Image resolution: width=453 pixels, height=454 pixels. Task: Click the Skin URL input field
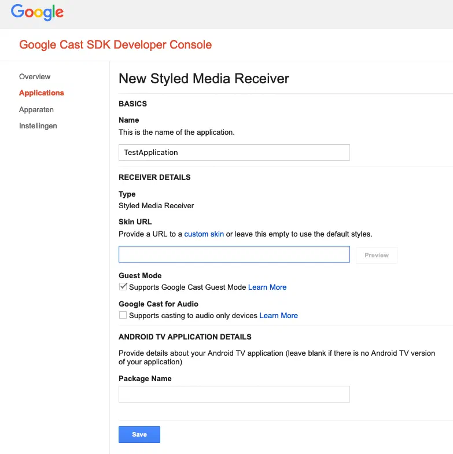(234, 254)
